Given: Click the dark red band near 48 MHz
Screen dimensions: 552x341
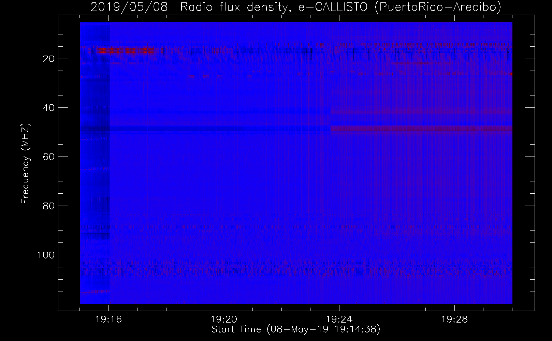Looking at the screenshot, I should click(421, 129).
